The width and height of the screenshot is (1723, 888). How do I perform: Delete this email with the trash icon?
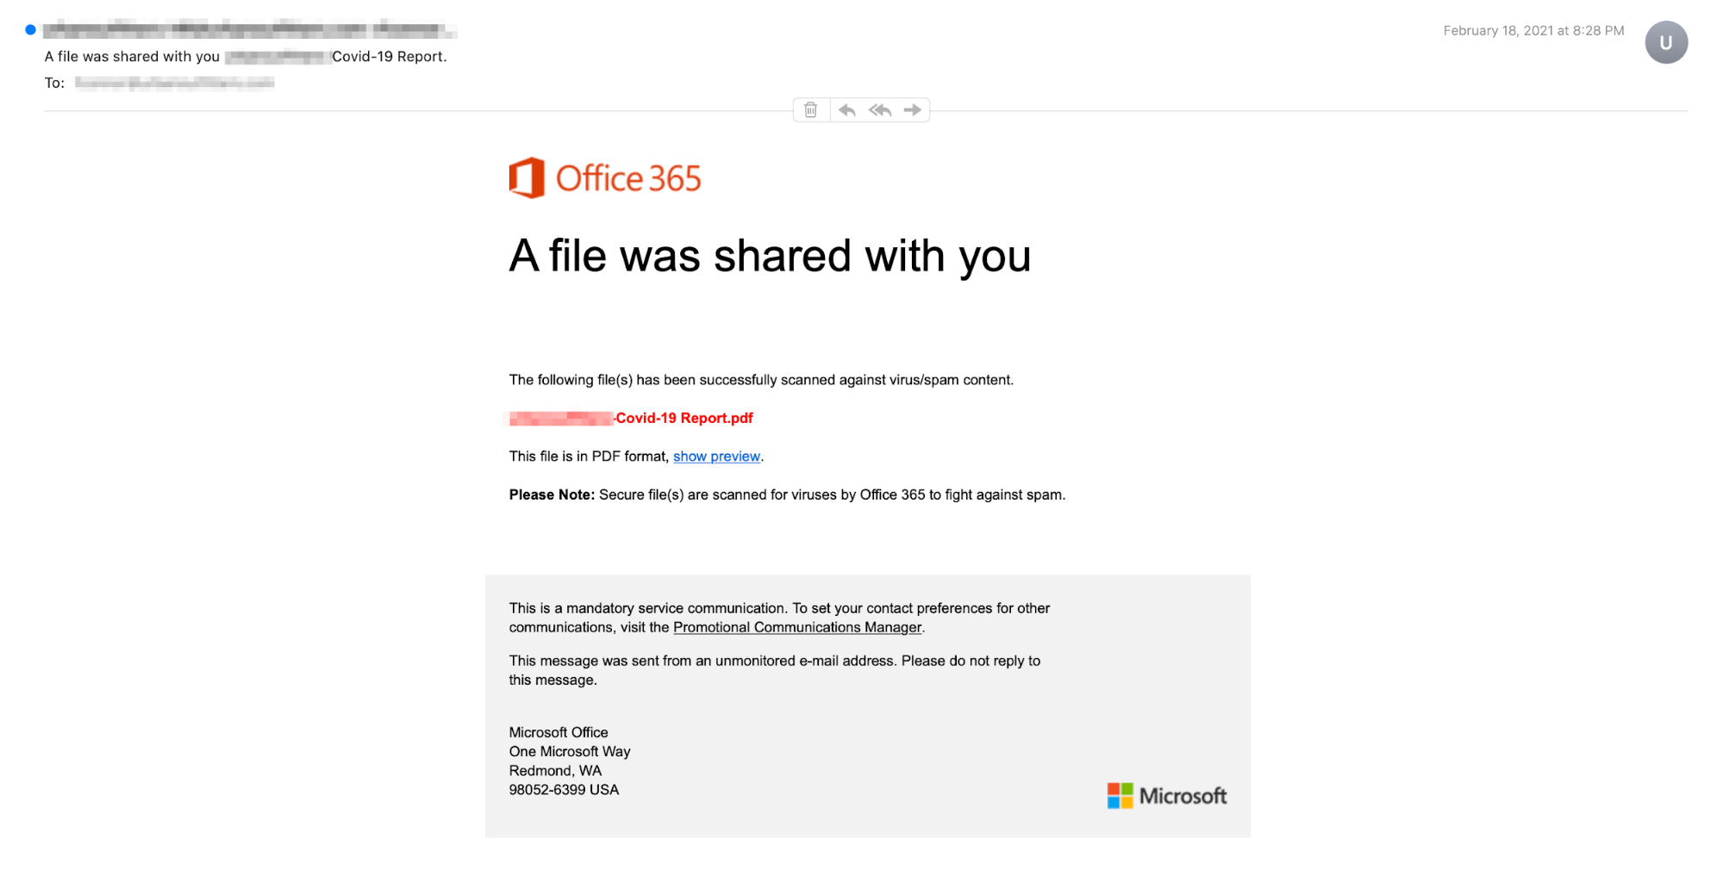tap(810, 110)
